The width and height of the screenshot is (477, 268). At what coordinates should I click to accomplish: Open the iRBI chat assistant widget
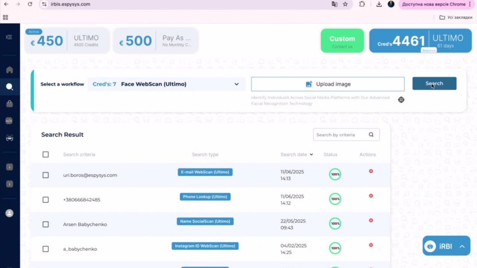click(x=446, y=246)
